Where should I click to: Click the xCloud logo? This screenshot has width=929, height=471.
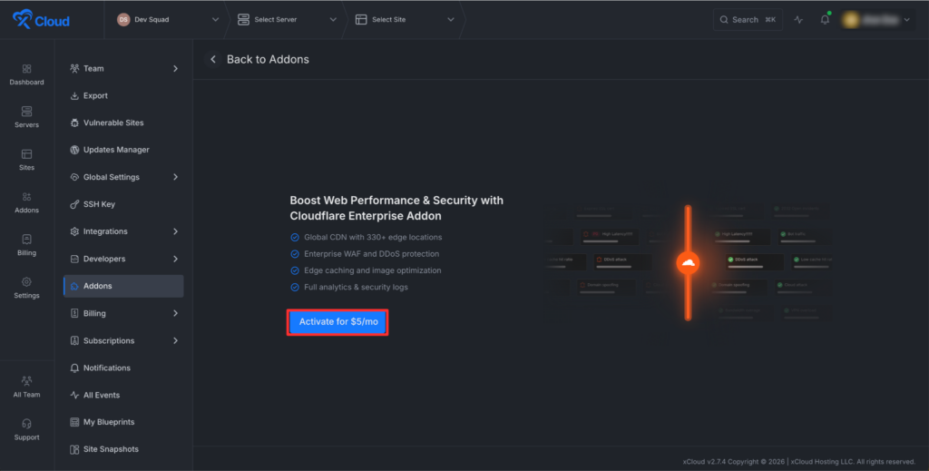tap(41, 20)
